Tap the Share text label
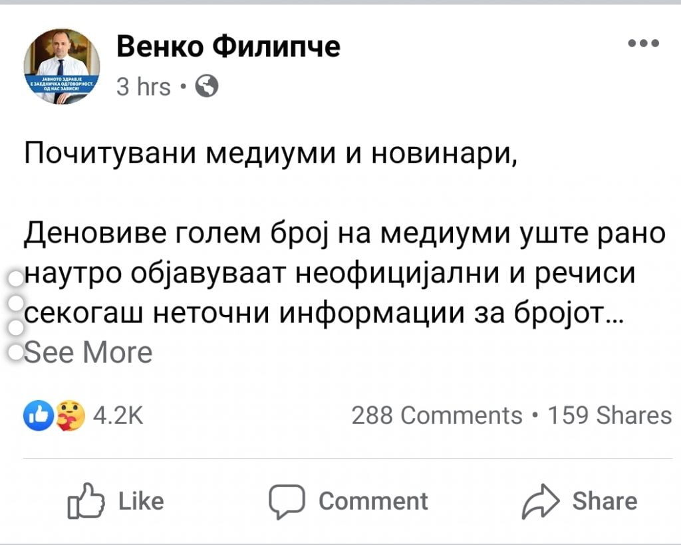 click(x=605, y=501)
